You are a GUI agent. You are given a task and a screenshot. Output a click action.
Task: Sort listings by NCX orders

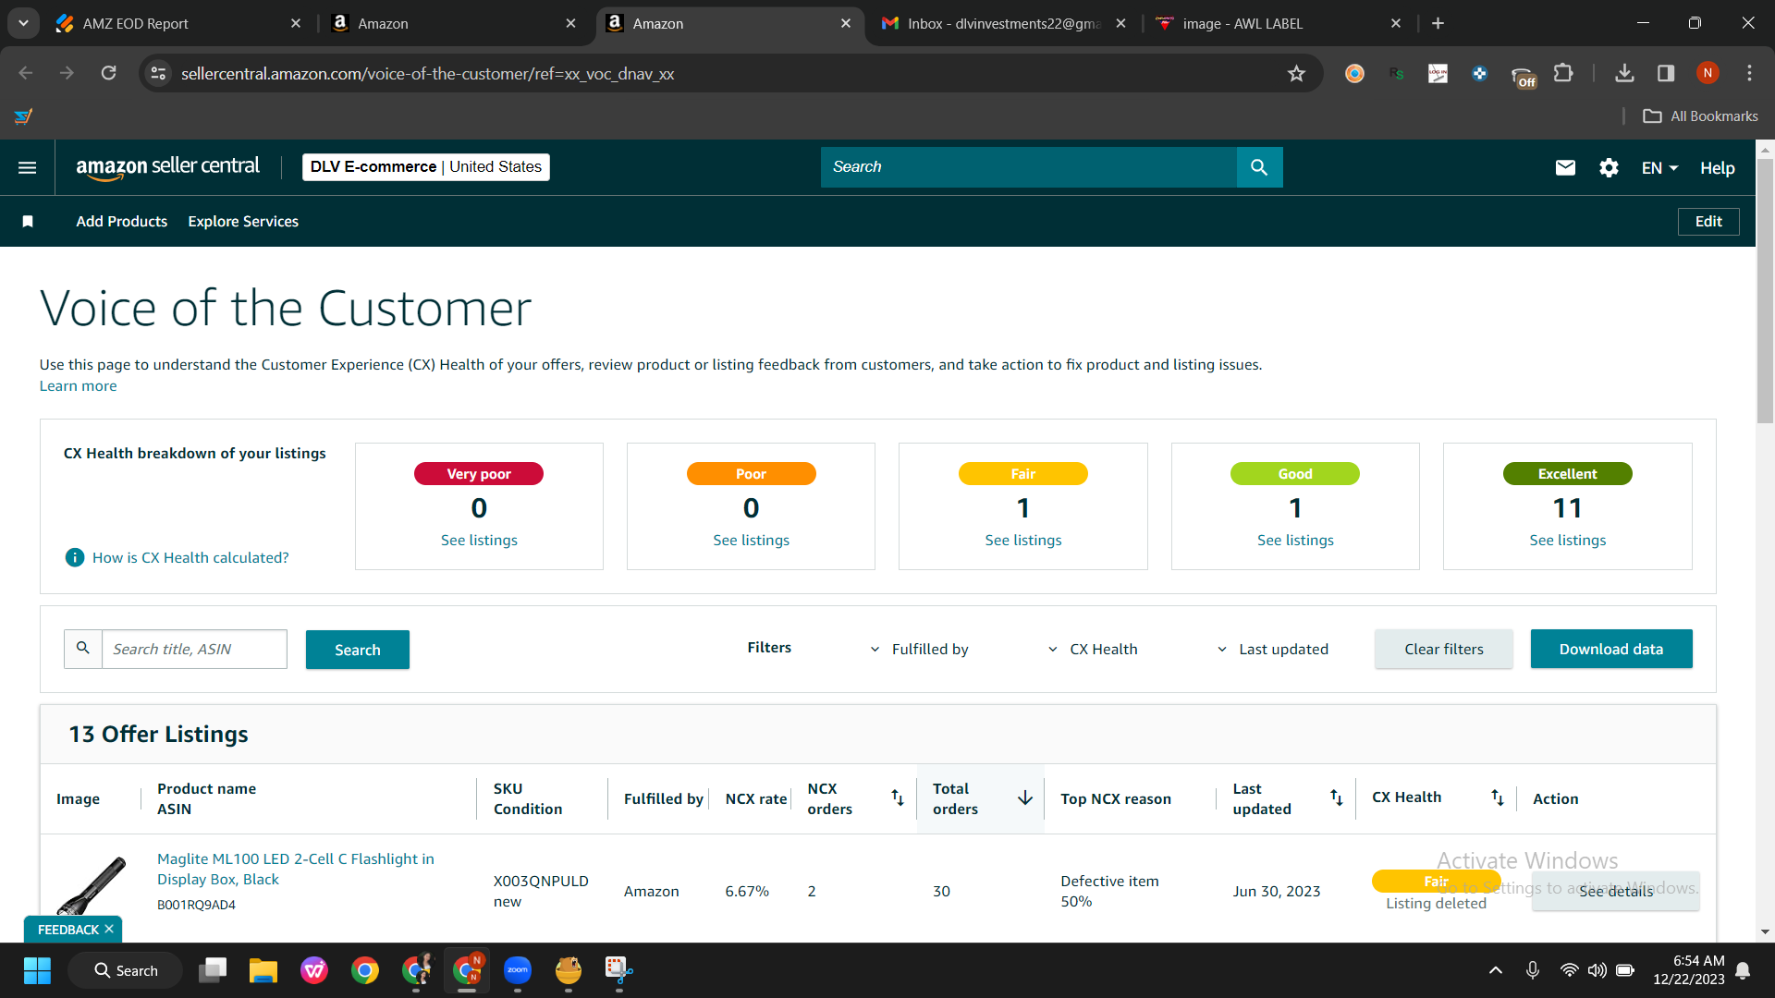pyautogui.click(x=897, y=797)
